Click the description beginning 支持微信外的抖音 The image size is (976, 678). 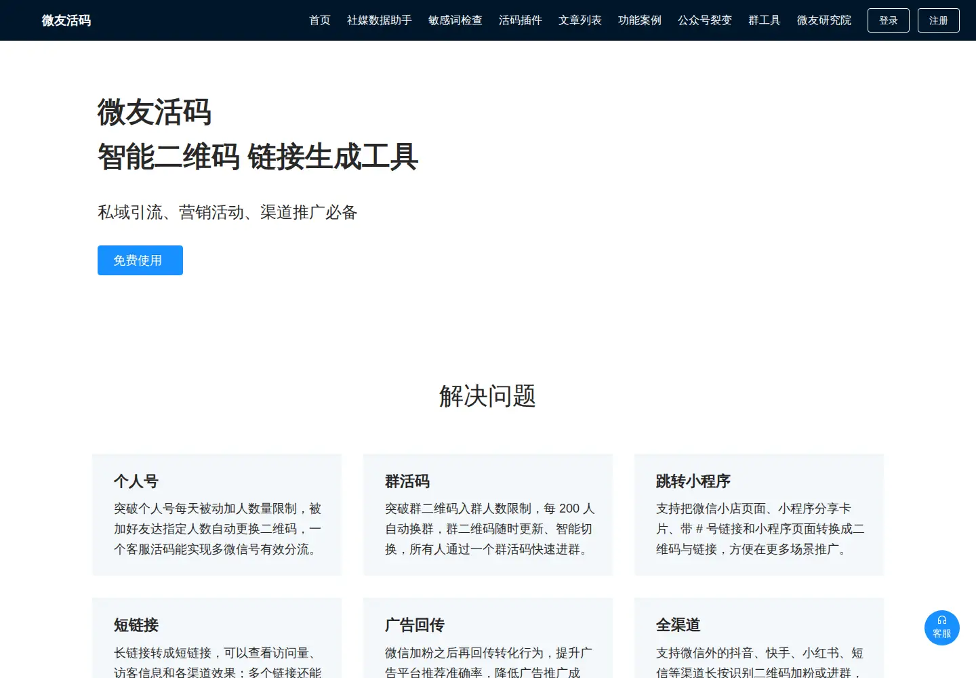pyautogui.click(x=760, y=662)
